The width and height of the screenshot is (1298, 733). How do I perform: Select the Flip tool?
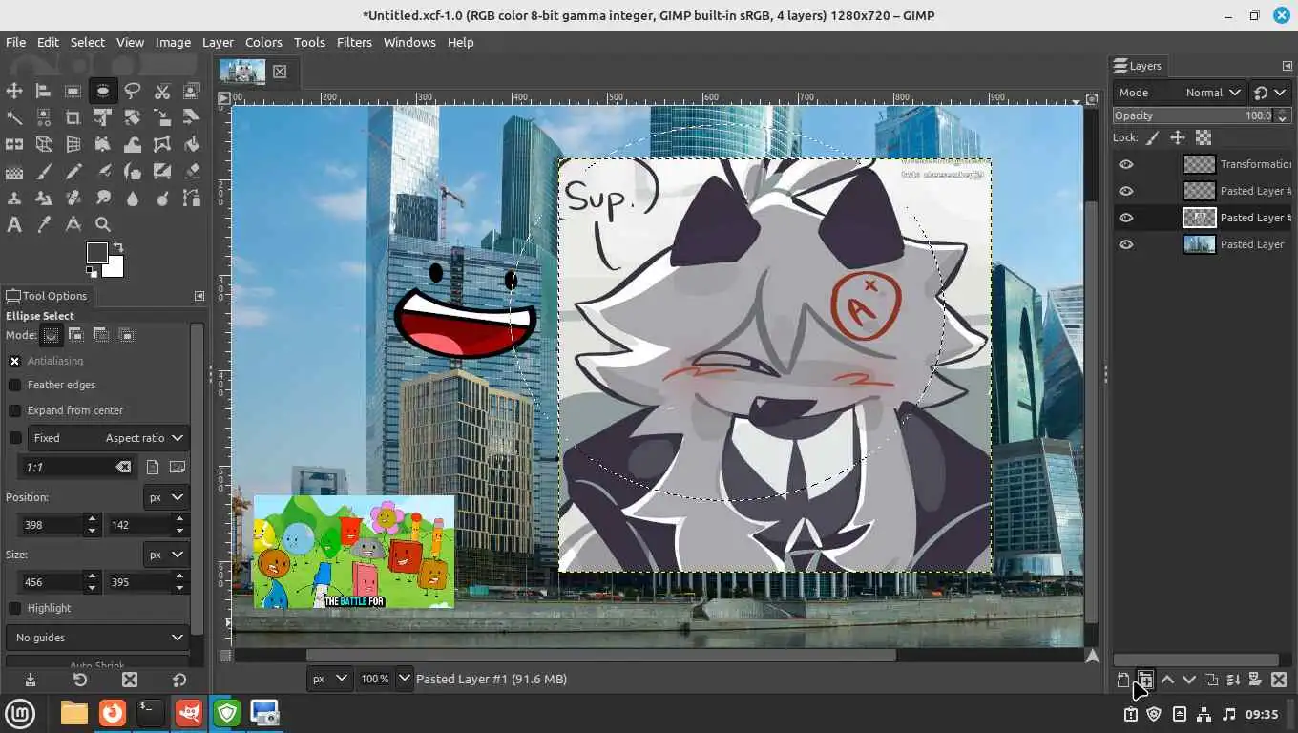(14, 144)
